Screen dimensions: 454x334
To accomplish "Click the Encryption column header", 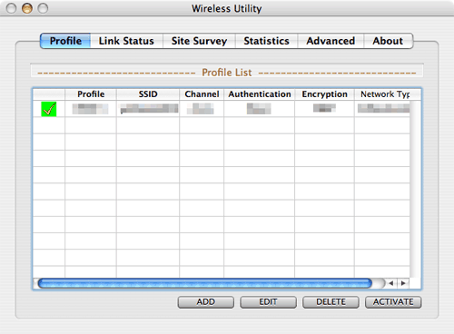I will click(324, 94).
